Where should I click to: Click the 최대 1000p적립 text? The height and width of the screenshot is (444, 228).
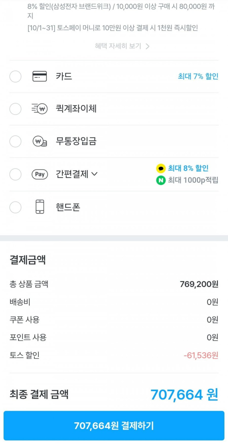coord(193,180)
